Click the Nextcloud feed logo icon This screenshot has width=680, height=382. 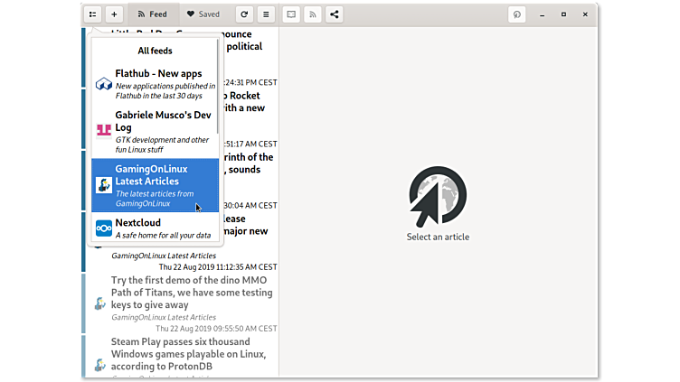[x=103, y=228]
